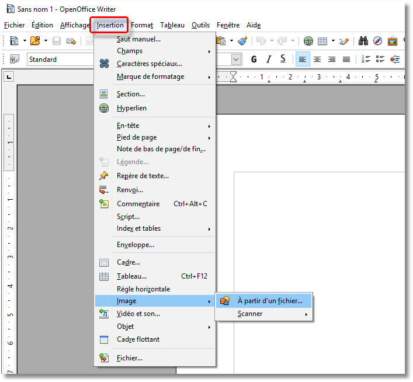
Task: Click the Hyperlink globe toolbar icon
Action: [308, 41]
